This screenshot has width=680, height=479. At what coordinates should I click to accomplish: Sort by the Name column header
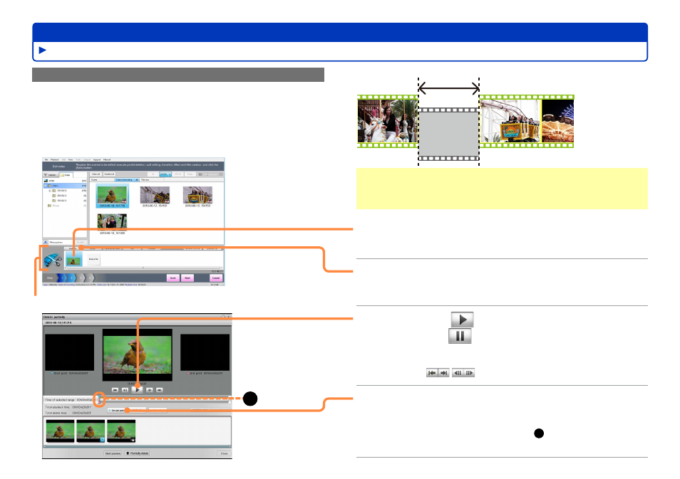pyautogui.click(x=101, y=180)
